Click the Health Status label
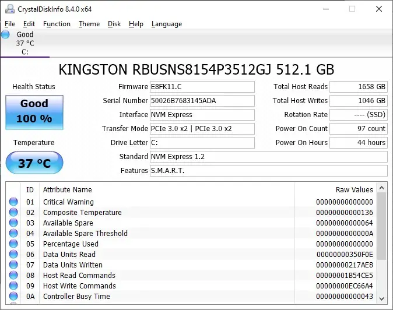The height and width of the screenshot is (310, 393). (34, 87)
